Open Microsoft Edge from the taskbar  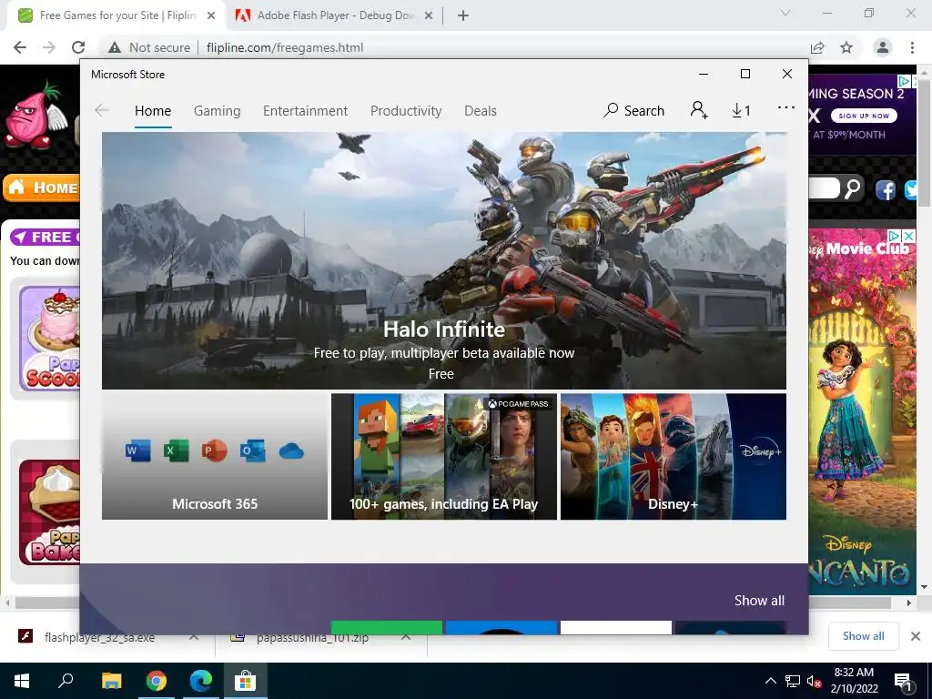point(201,681)
